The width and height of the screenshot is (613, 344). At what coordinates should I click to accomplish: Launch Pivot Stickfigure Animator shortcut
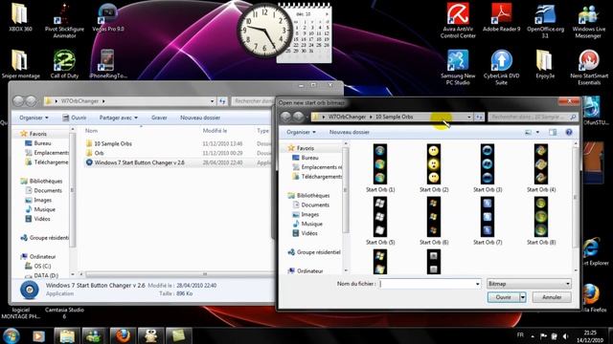[x=64, y=20]
